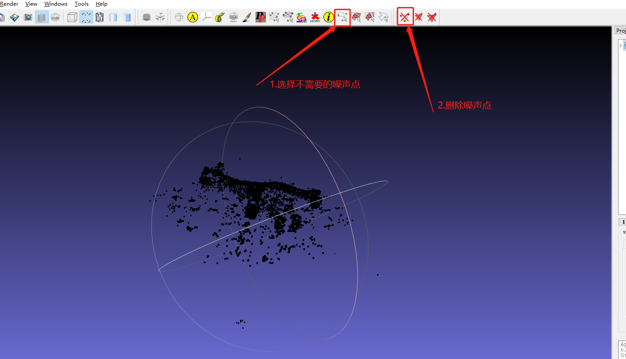Toggle the XYZ axis display icon
The width and height of the screenshot is (626, 359).
click(160, 17)
